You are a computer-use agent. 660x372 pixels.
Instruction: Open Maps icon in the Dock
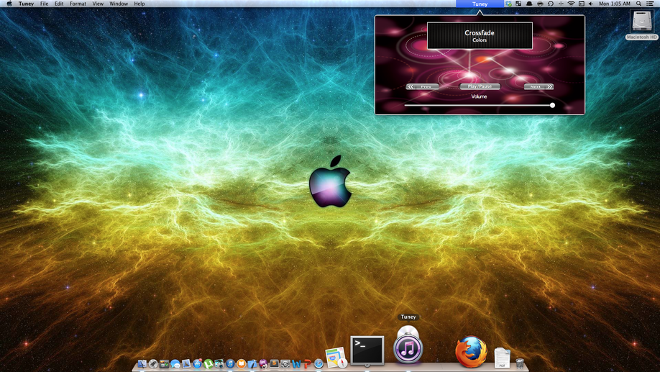pyautogui.click(x=336, y=358)
